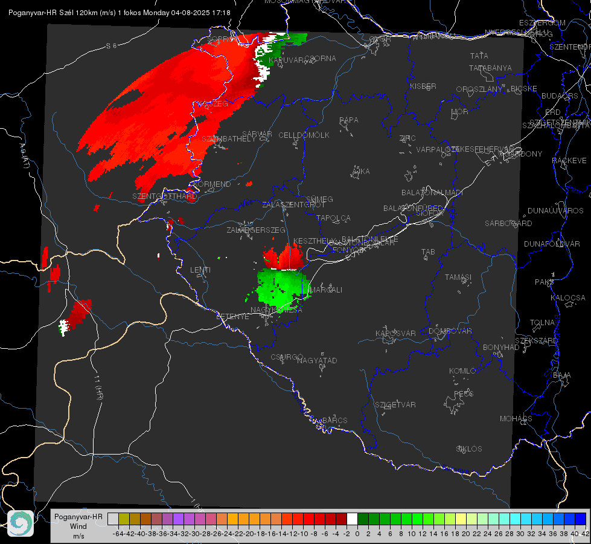Click the BAJA city label
The width and height of the screenshot is (591, 544).
(562, 375)
